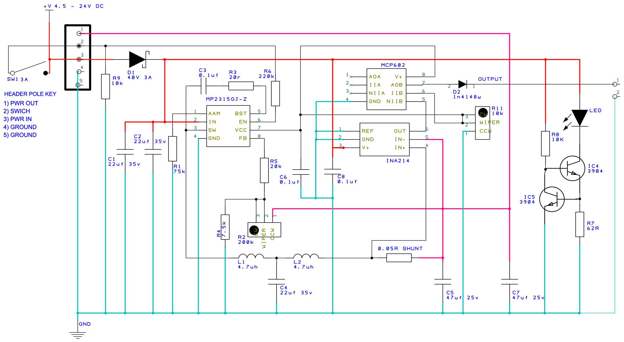Click the '0.05R SHUNT' label
Image resolution: width=624 pixels, height=342 pixels.
coord(400,249)
